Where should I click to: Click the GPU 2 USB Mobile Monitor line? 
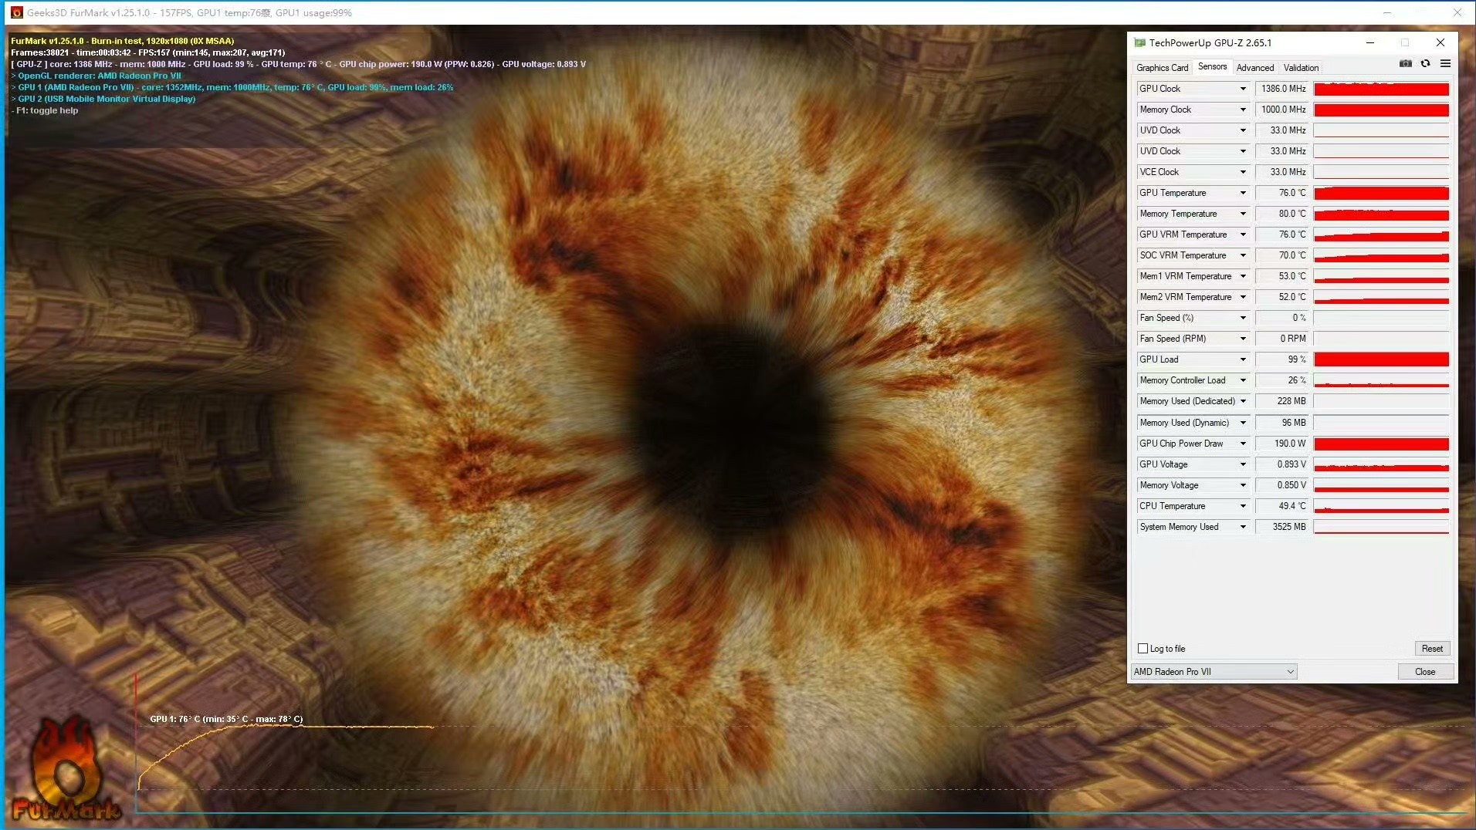pyautogui.click(x=103, y=99)
